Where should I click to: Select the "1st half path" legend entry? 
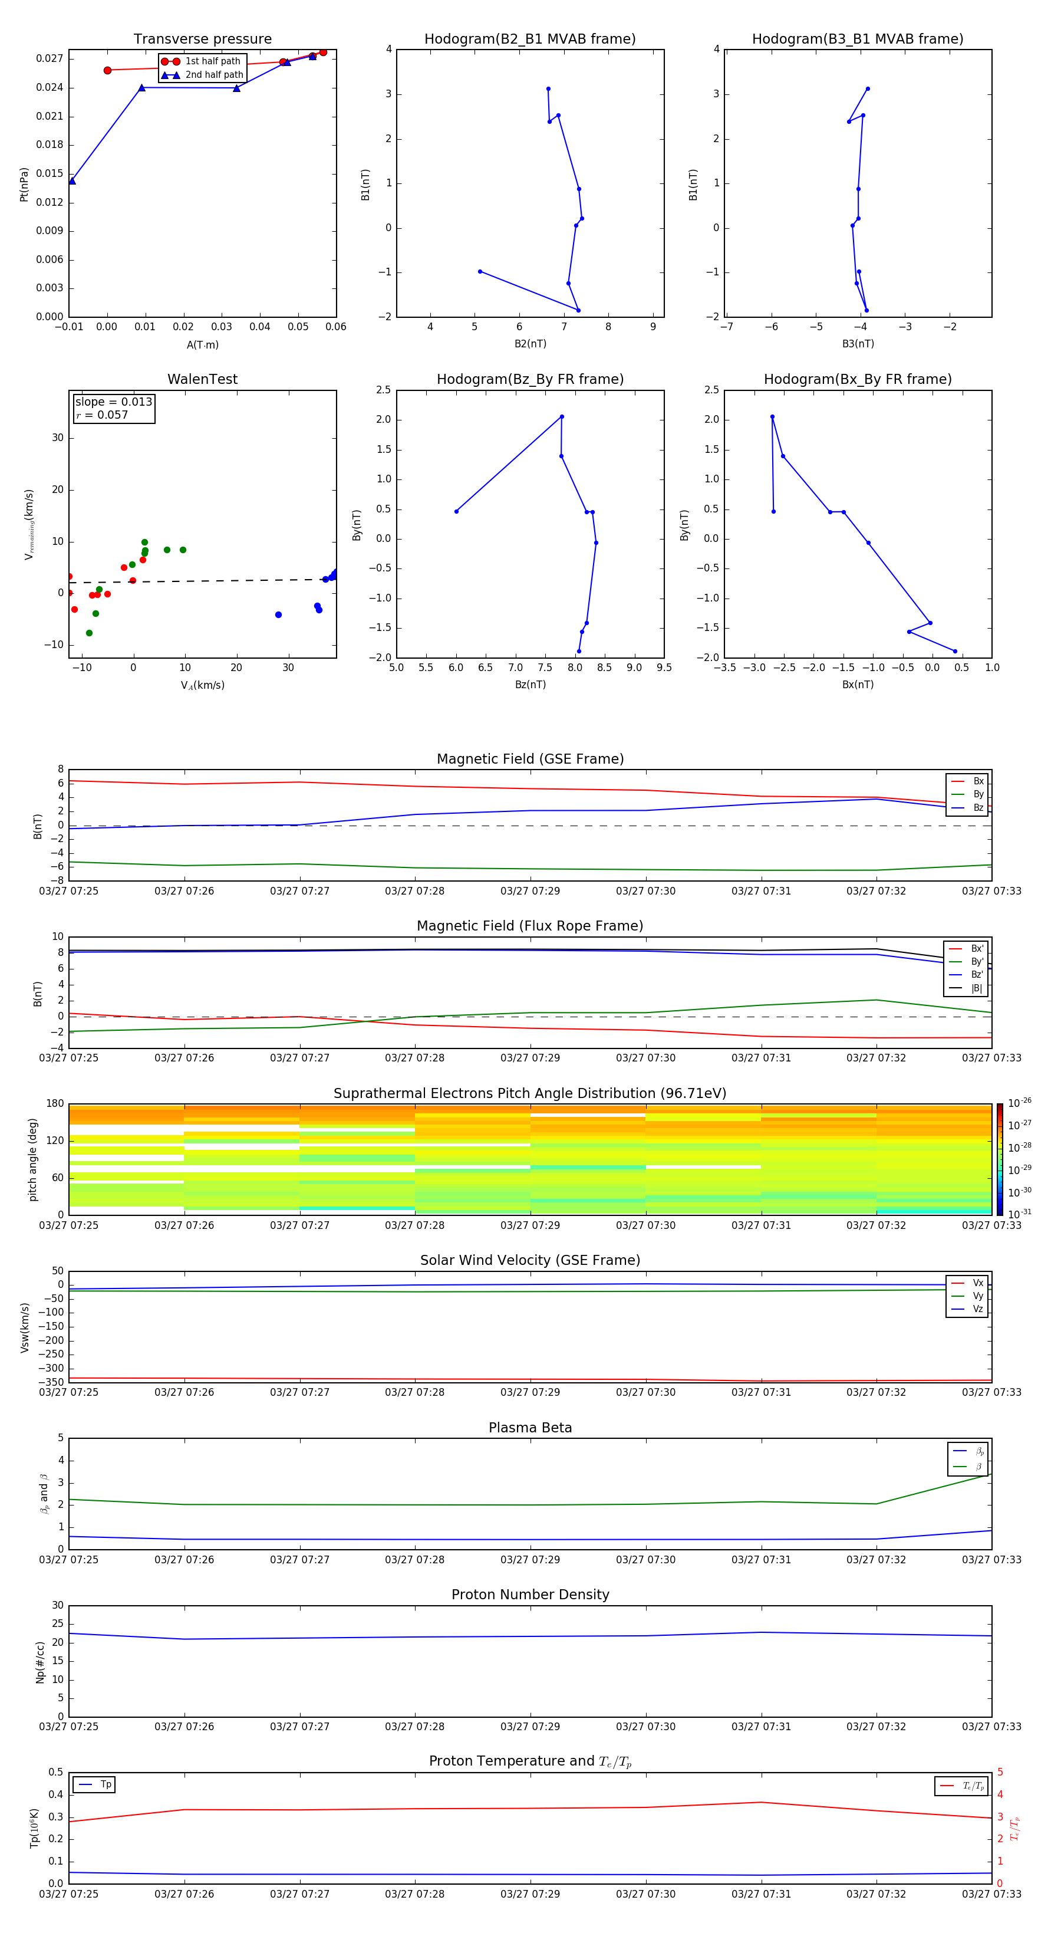202,61
